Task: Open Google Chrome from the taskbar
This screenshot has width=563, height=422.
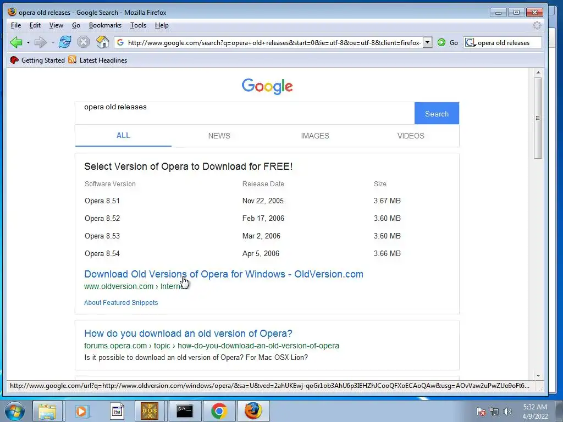Action: 219,411
